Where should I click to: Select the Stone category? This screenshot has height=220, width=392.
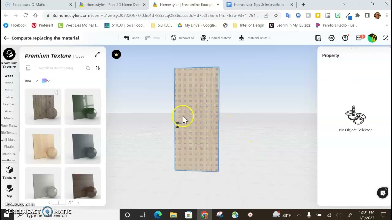9,83
